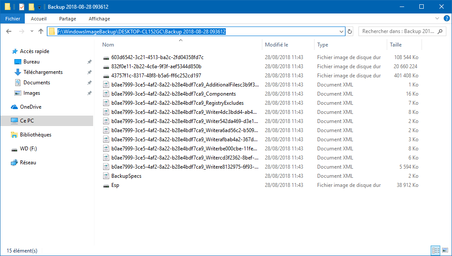The image size is (452, 256).
Task: Select the Writerafbab4a2 XML file
Action: pos(184,140)
